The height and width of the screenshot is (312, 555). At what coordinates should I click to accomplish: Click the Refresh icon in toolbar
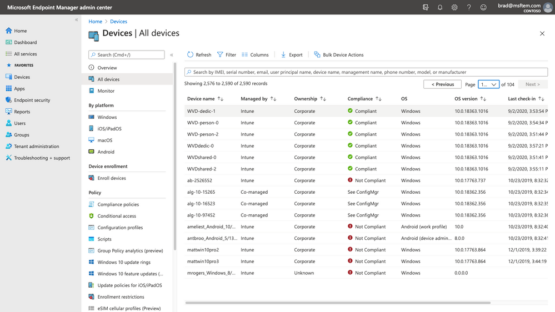click(190, 55)
